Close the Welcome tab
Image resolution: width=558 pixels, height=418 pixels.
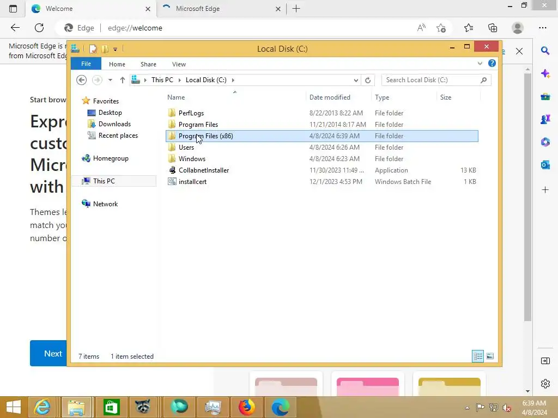148,9
